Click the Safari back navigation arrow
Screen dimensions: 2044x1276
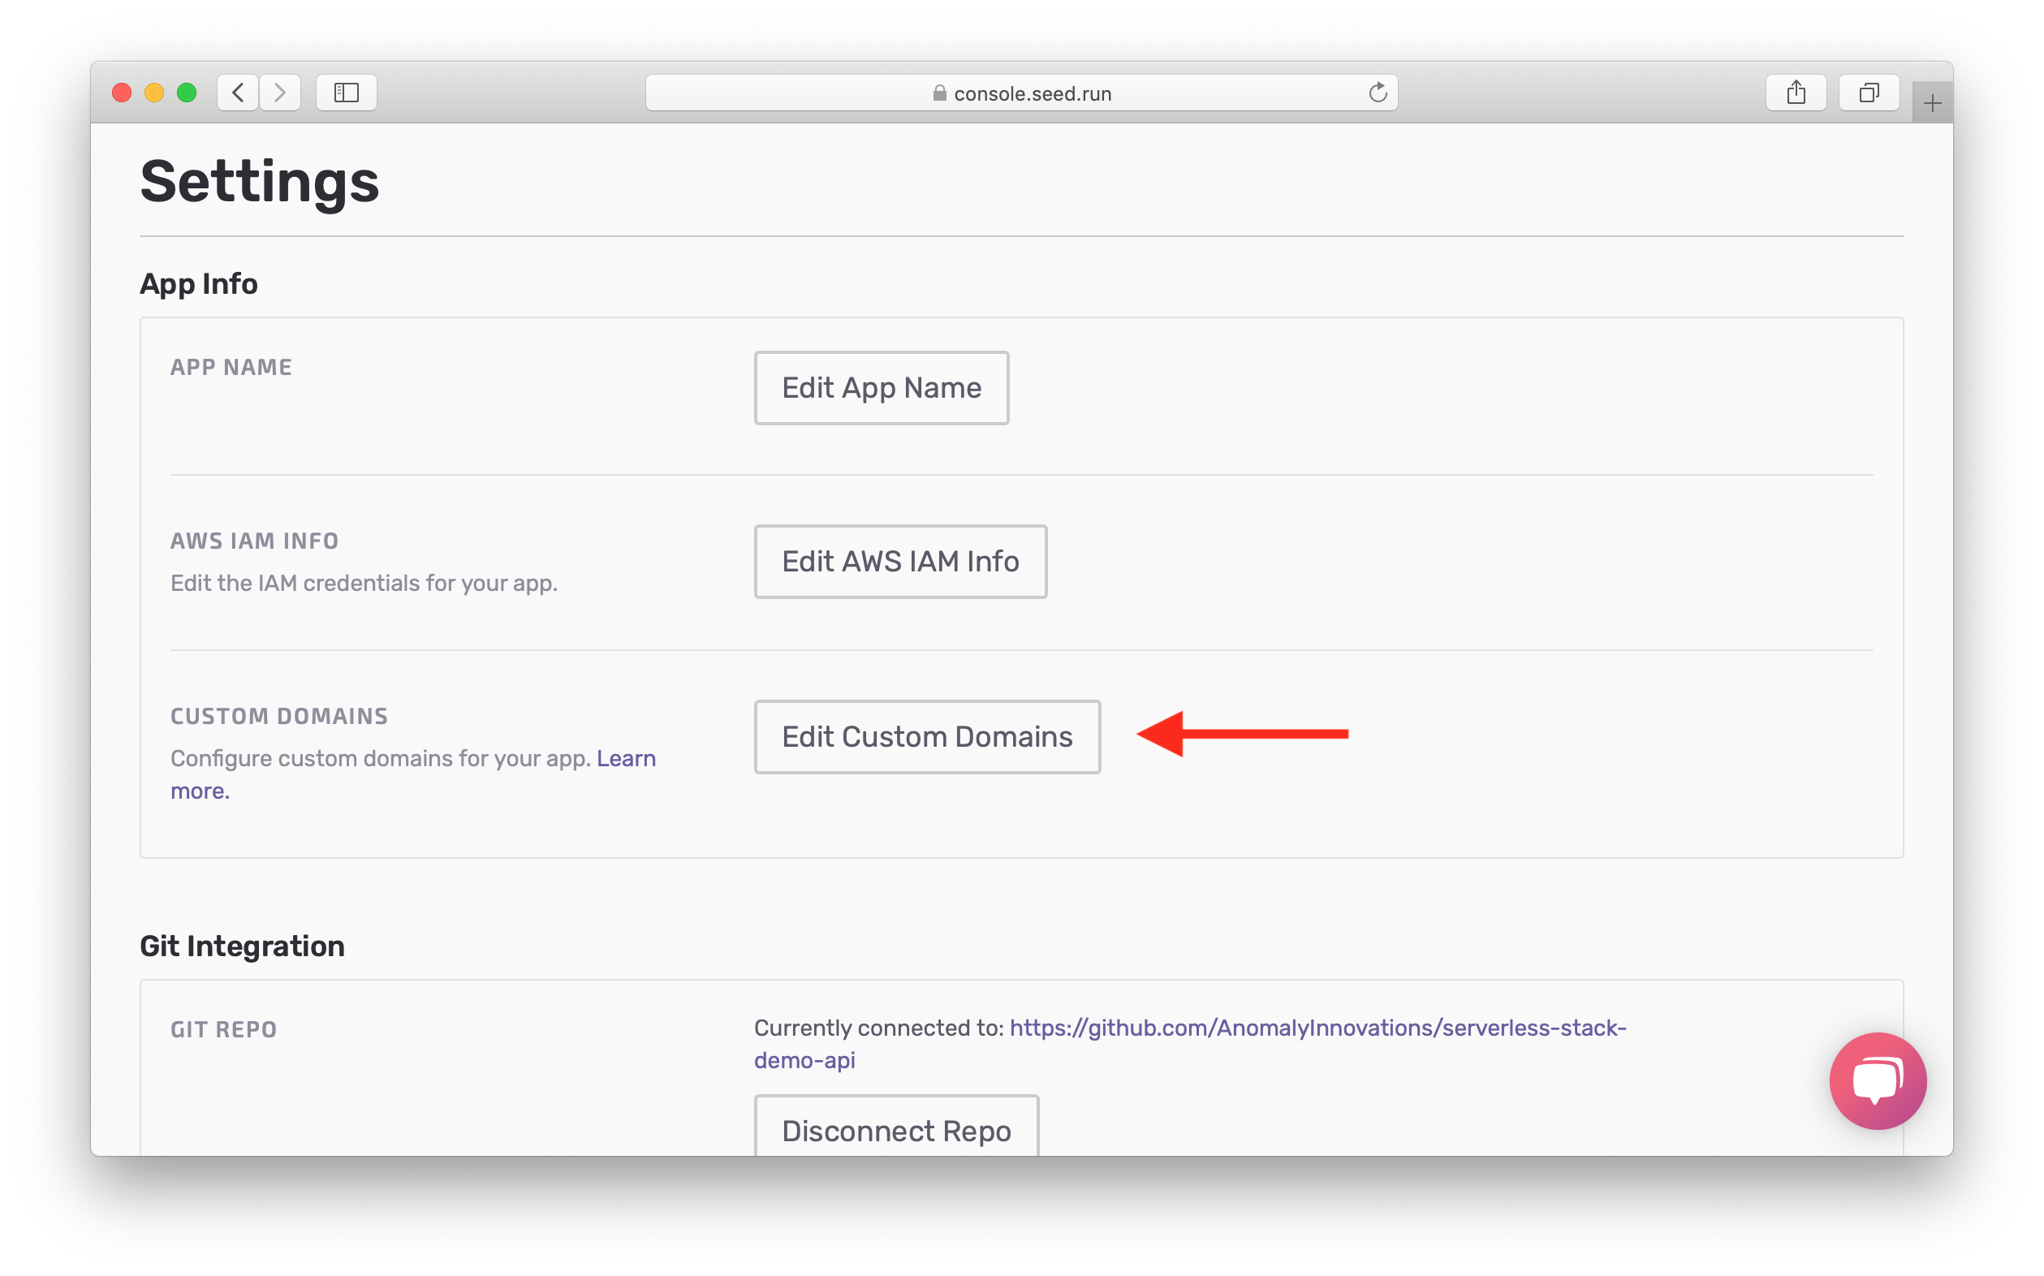238,92
